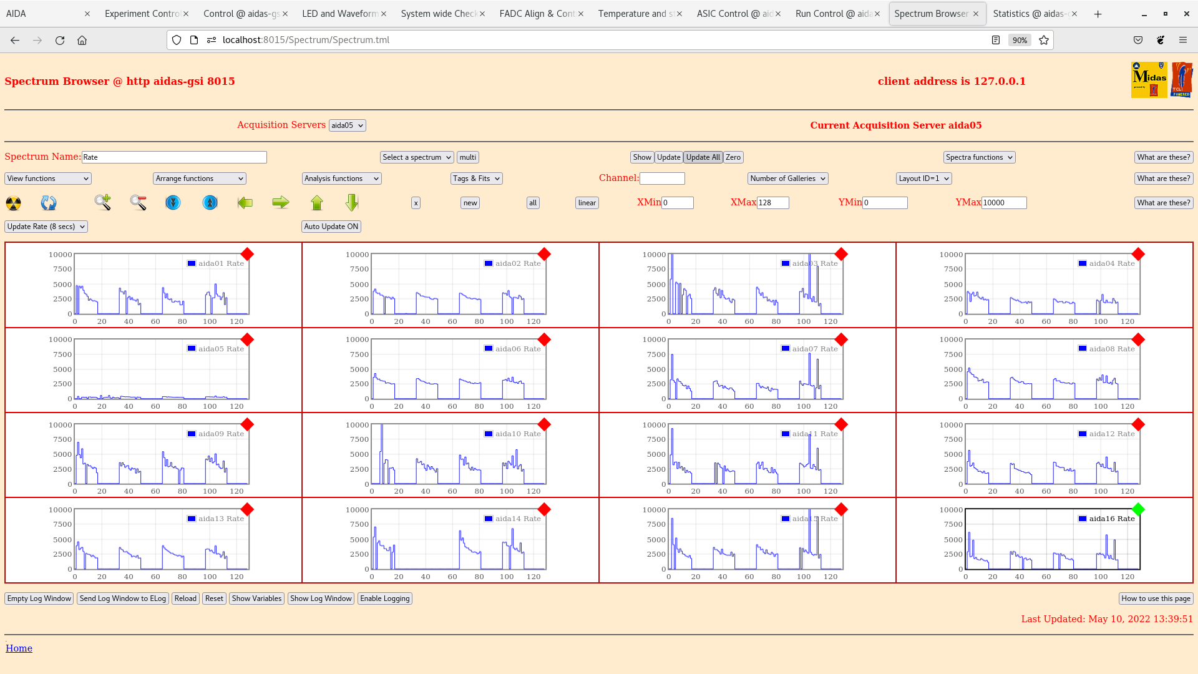
Task: Zoom out with the magnifier minus icon
Action: (x=138, y=202)
